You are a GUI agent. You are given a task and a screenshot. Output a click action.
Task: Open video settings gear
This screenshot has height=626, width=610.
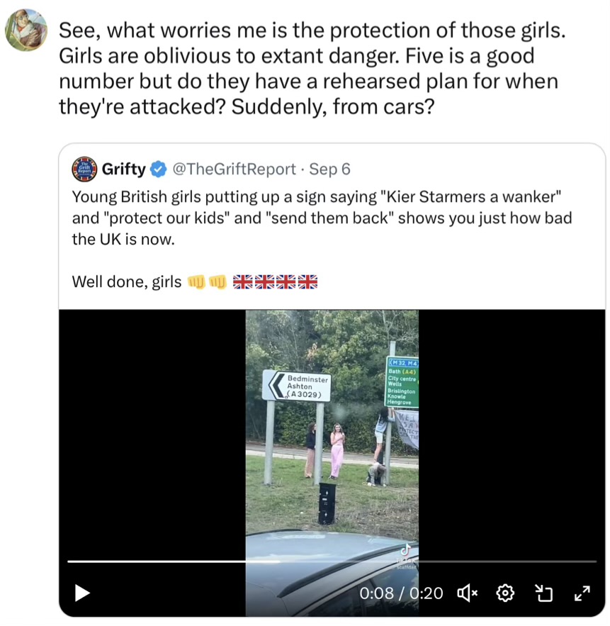click(505, 593)
